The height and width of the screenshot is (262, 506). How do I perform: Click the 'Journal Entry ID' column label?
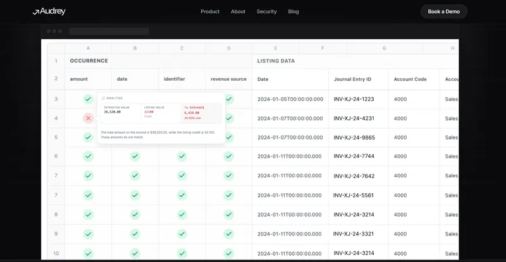click(x=352, y=80)
